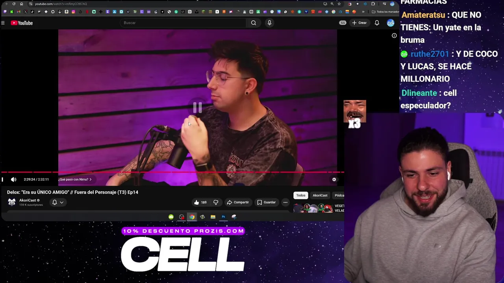504x283 pixels.
Task: Open the Chrome extensions puzzle icon
Action: (x=373, y=4)
